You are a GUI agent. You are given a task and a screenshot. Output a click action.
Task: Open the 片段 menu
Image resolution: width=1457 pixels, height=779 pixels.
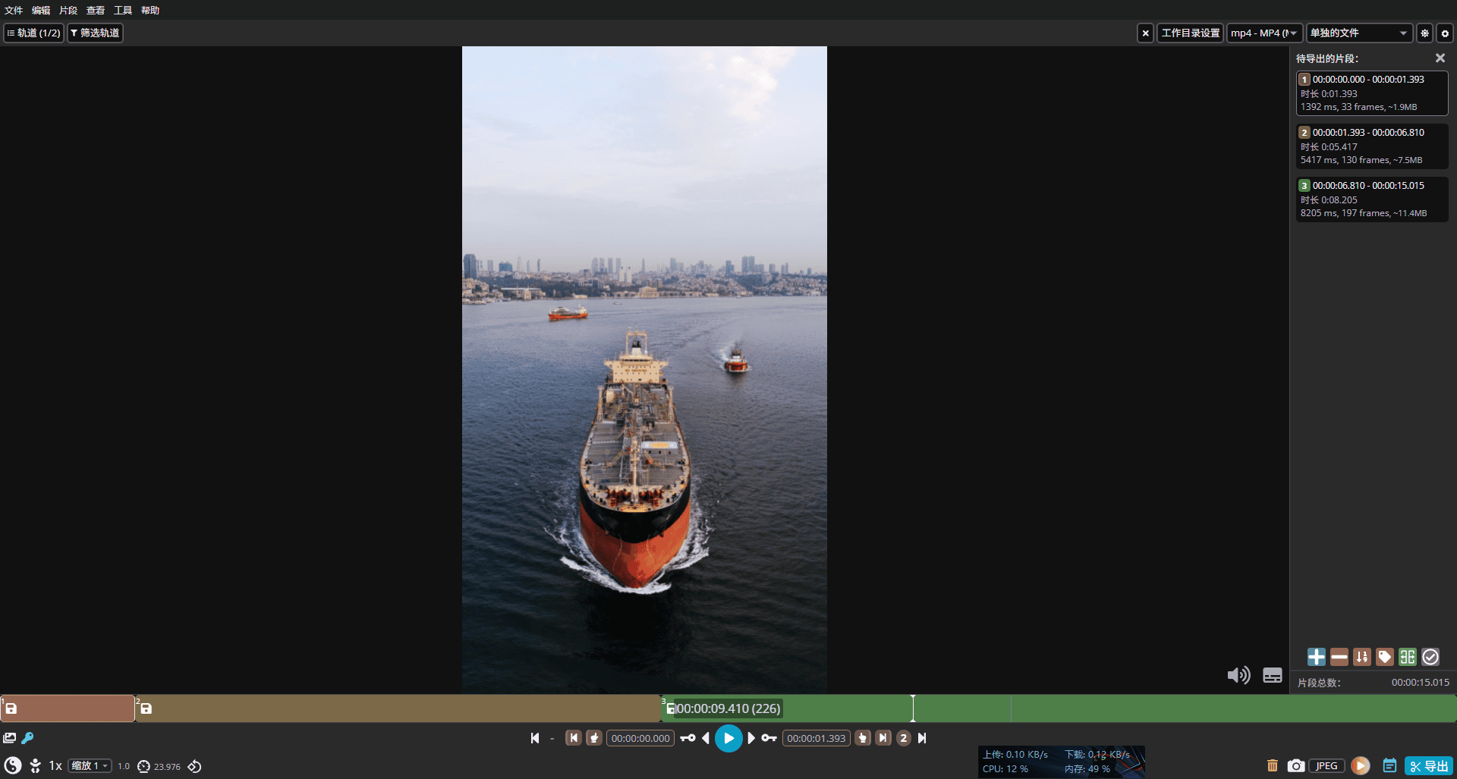[x=68, y=11]
